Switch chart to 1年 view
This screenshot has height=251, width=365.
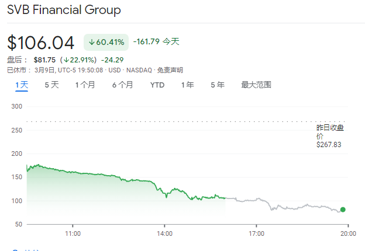187,85
